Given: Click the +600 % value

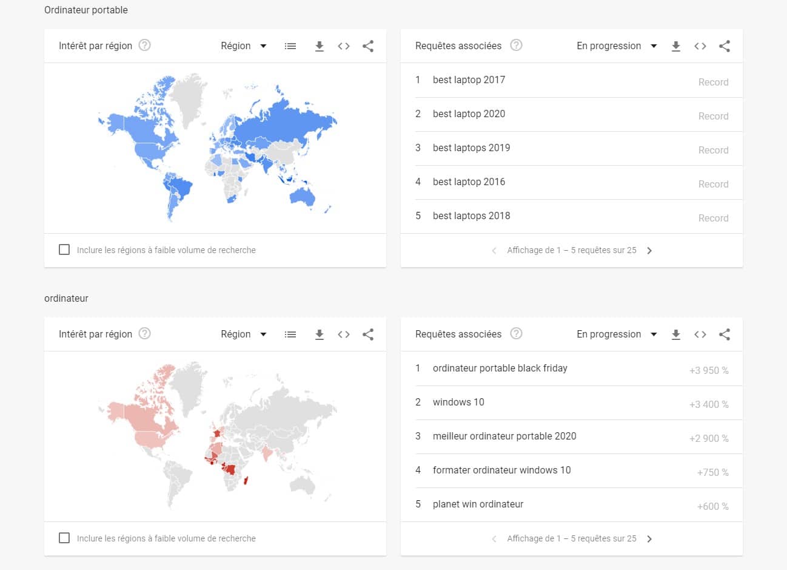Looking at the screenshot, I should click(x=712, y=506).
